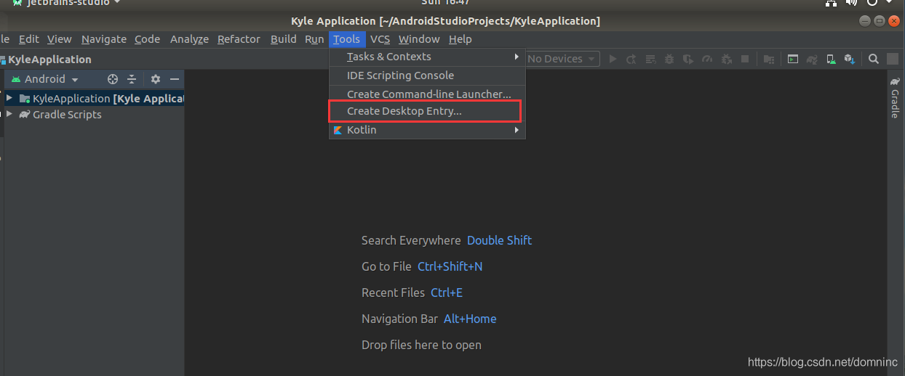Open the AVD Manager phone icon
The width and height of the screenshot is (905, 376).
pyautogui.click(x=831, y=59)
